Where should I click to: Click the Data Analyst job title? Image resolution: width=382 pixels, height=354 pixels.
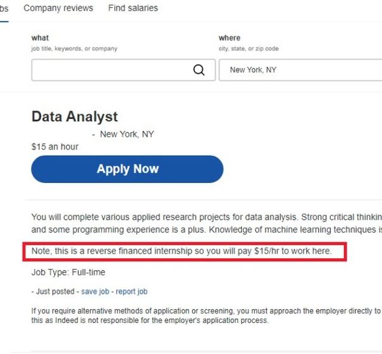coord(75,117)
